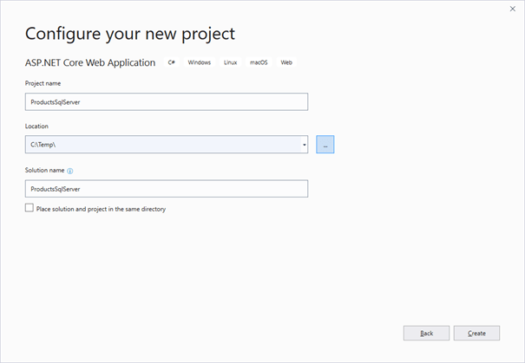The image size is (525, 363).
Task: Click the Windows tag
Action: point(200,62)
